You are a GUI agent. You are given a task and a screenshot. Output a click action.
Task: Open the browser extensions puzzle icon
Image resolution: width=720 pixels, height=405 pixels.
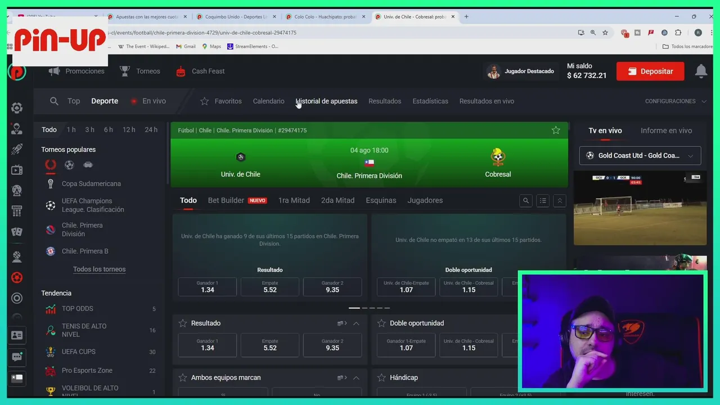click(678, 33)
